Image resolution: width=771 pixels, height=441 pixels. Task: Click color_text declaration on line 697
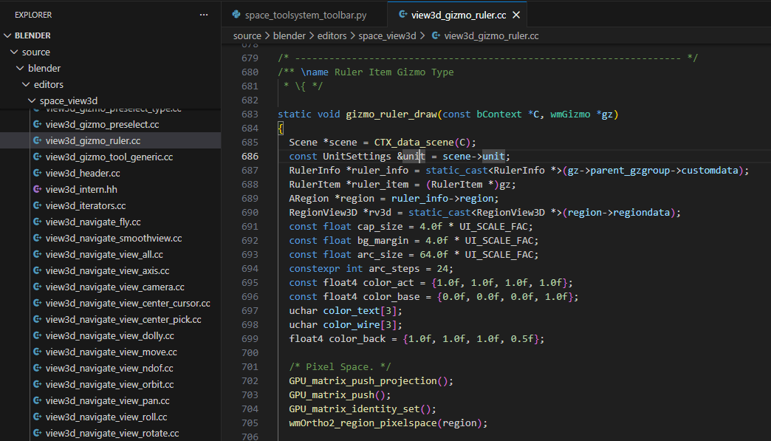click(x=351, y=311)
